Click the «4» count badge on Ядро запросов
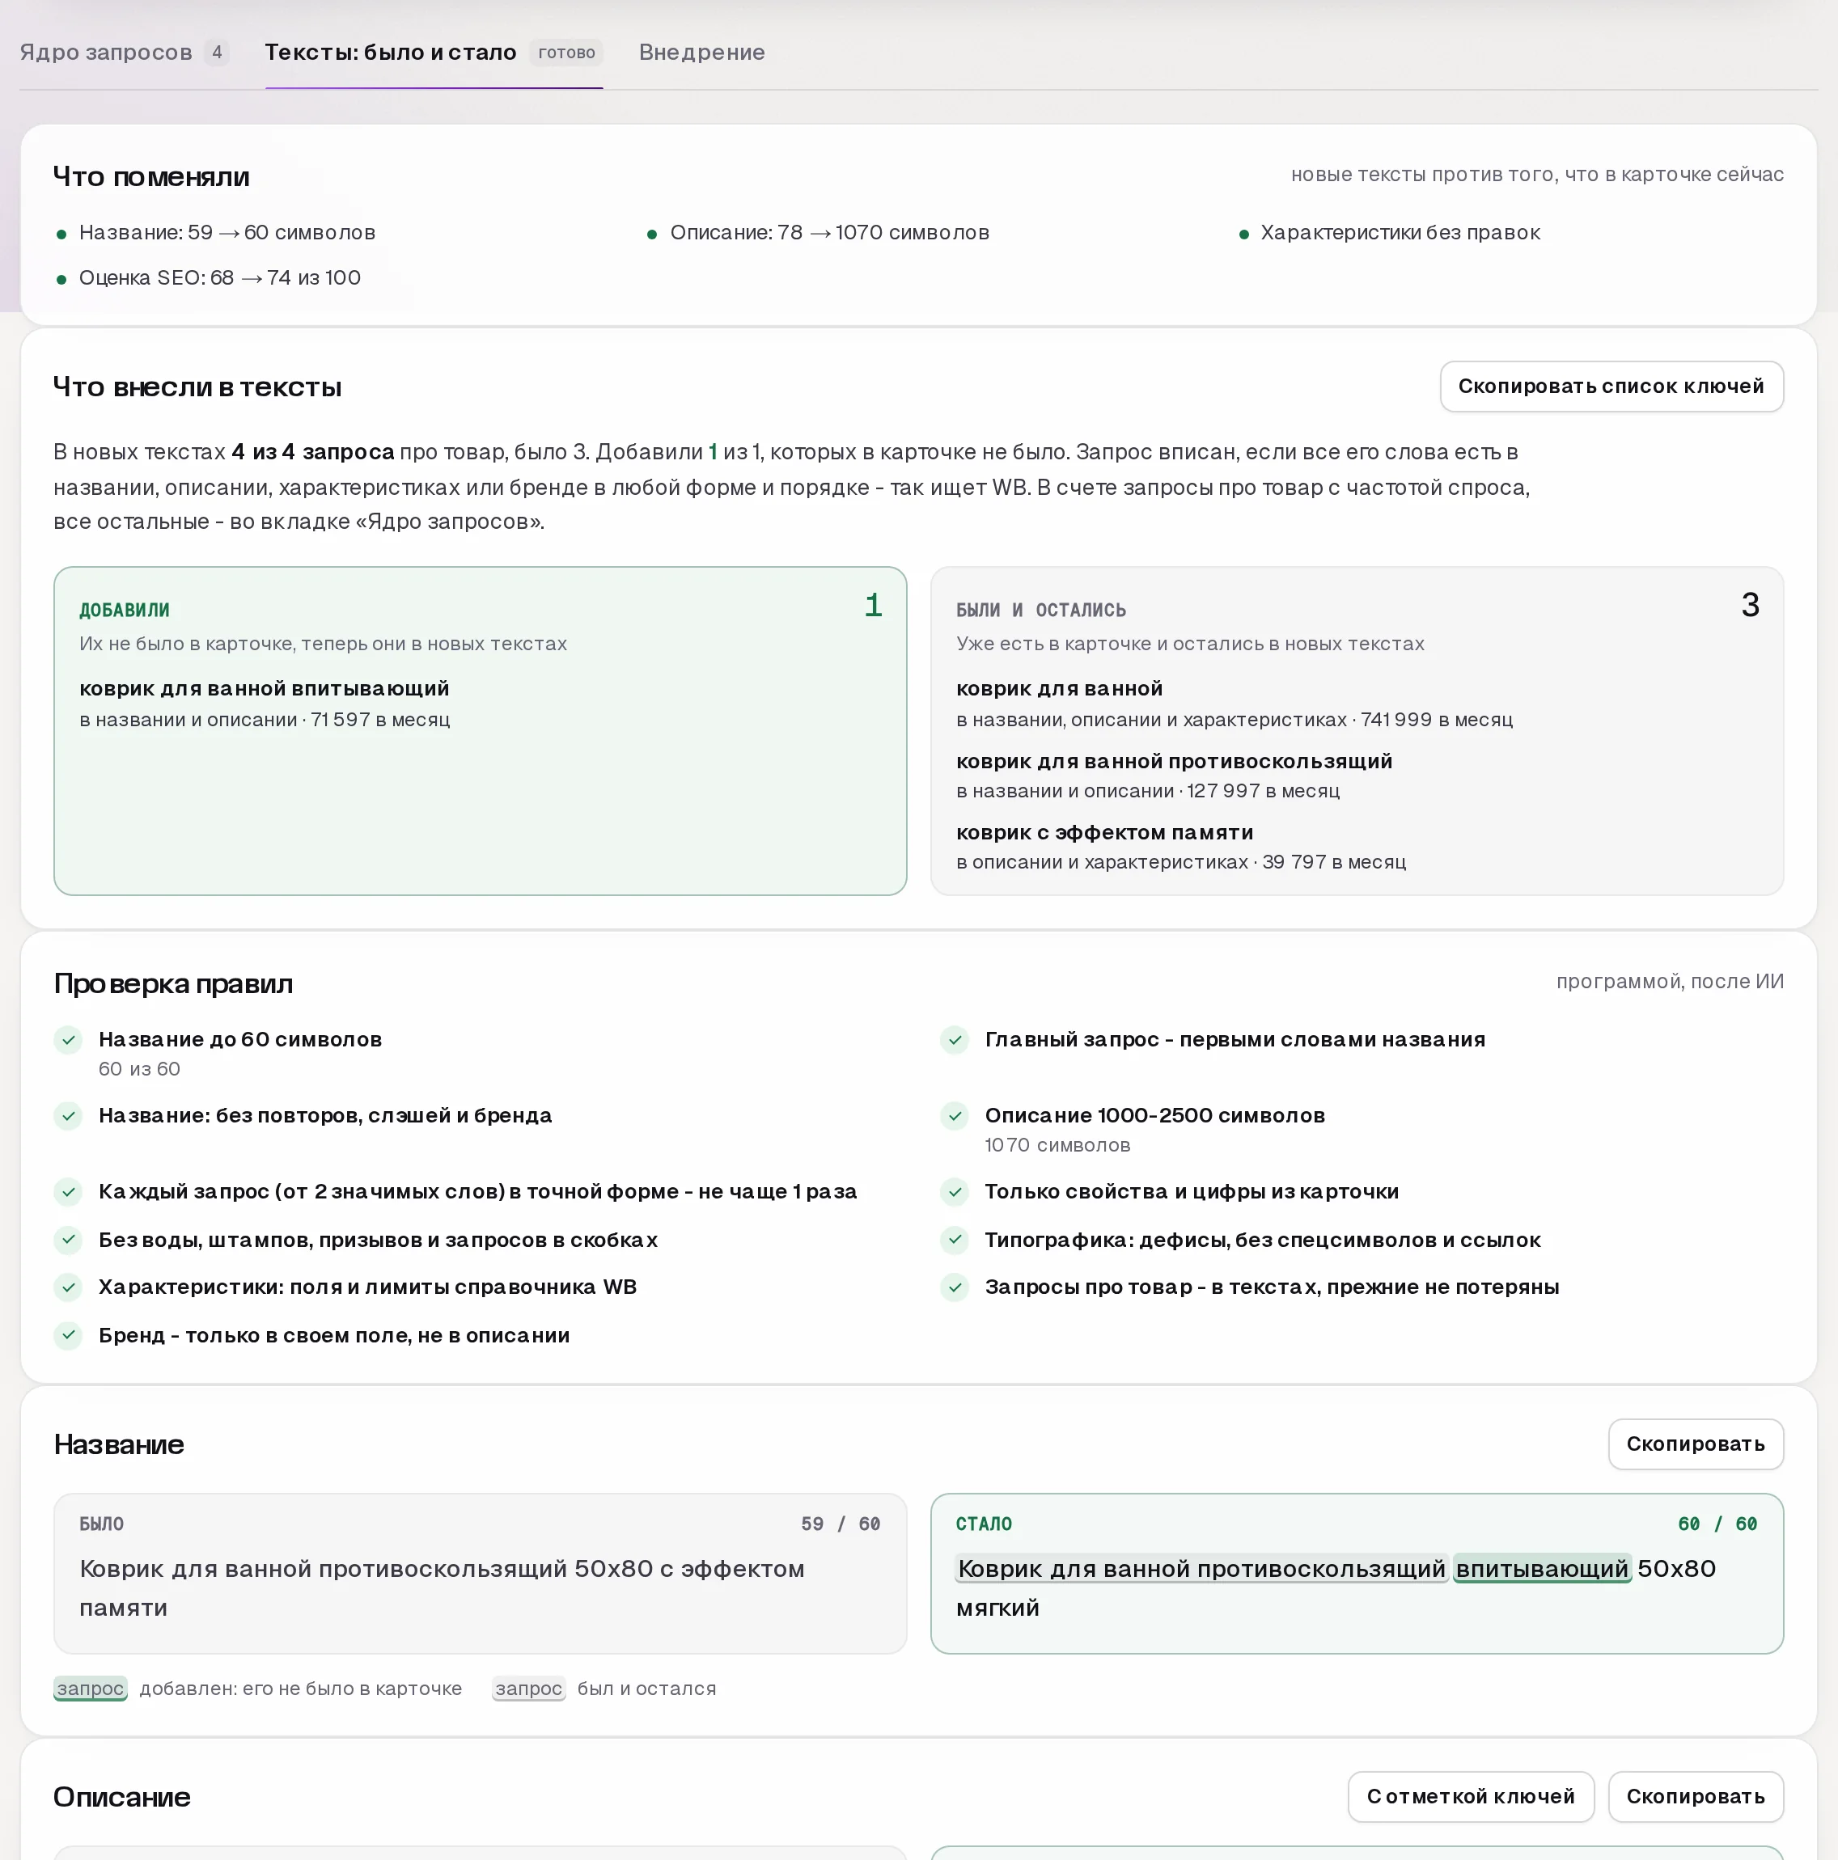 (217, 52)
